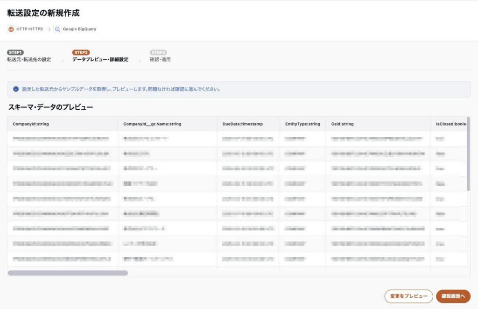Select the Gsid:string column header
This screenshot has width=478, height=309.
tap(342, 124)
